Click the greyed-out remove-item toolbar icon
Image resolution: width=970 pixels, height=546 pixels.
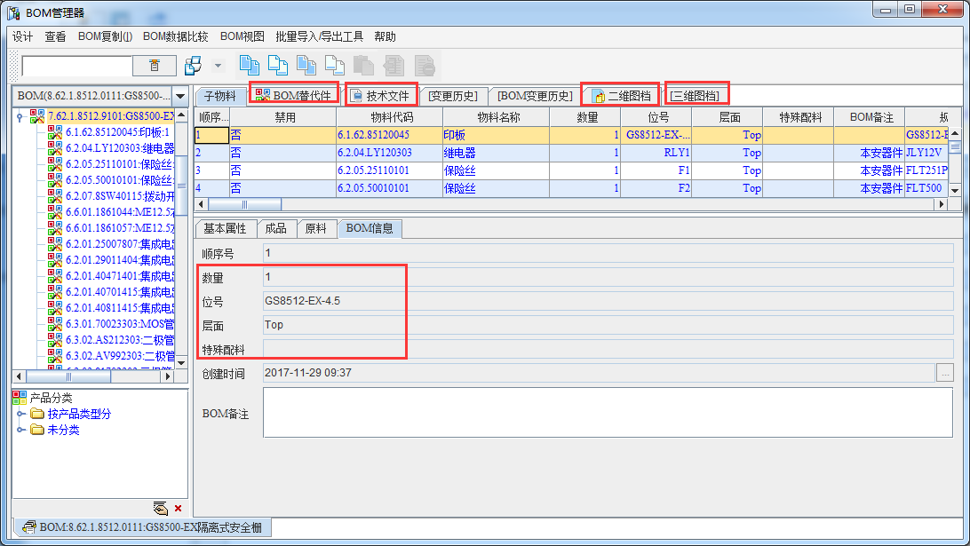pyautogui.click(x=425, y=65)
